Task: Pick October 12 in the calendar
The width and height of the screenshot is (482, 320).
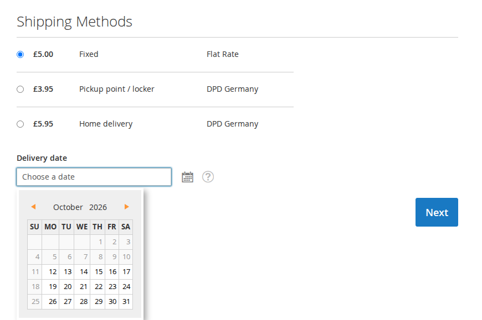Action: pos(51,272)
